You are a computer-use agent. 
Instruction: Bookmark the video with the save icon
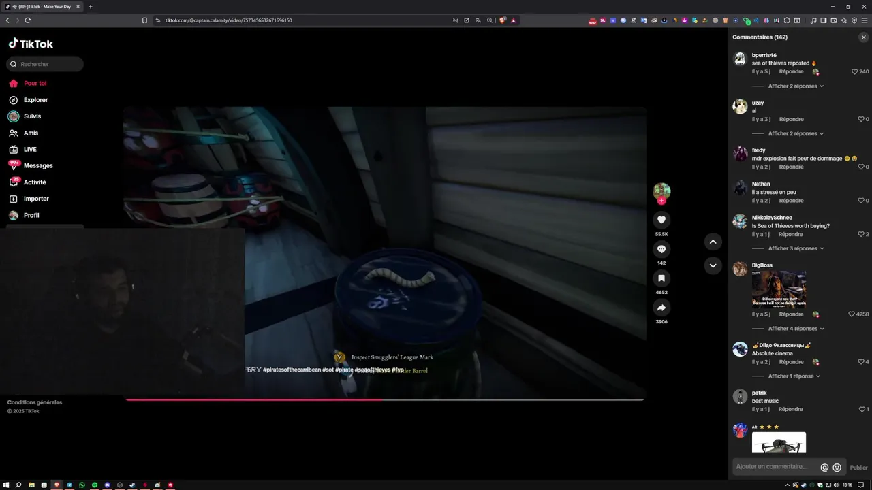click(x=661, y=278)
